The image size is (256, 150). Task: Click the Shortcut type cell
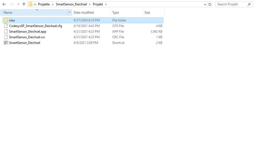(118, 43)
